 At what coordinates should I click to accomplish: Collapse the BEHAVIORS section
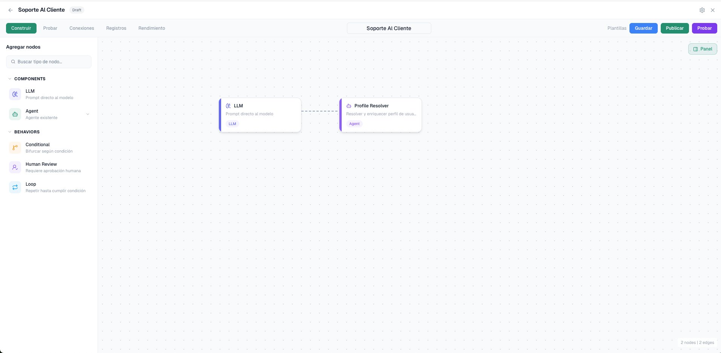[x=9, y=132]
